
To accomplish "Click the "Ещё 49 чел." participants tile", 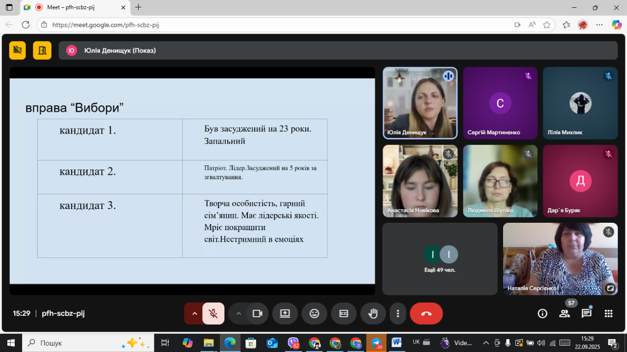I will click(x=439, y=259).
